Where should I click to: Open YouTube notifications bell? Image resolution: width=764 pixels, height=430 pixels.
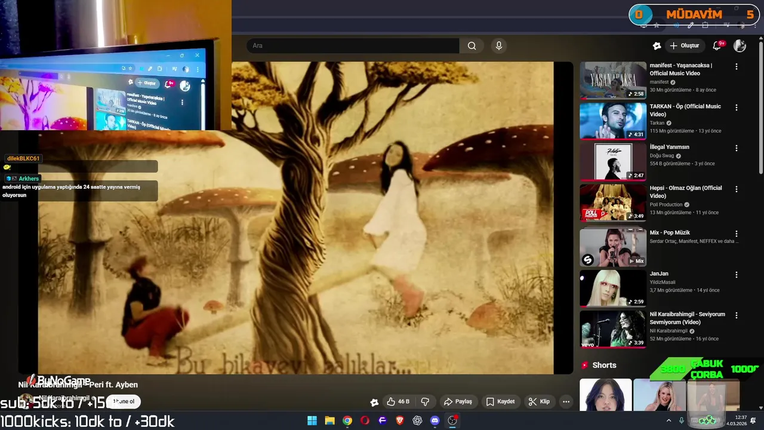(x=717, y=46)
